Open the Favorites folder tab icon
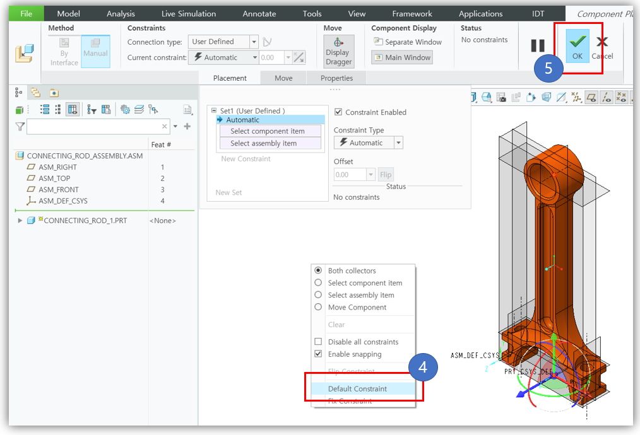640x435 pixels. [54, 93]
